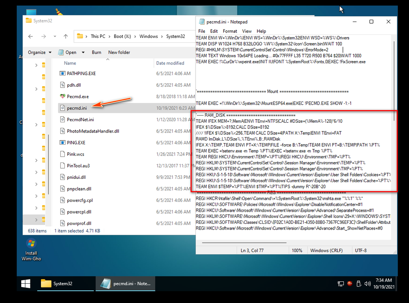Open the Notepad Format menu

[230, 31]
